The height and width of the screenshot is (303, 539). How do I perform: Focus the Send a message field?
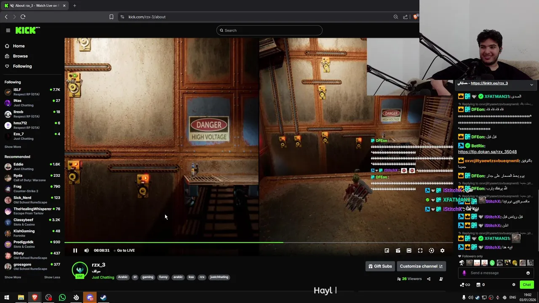[x=496, y=273]
